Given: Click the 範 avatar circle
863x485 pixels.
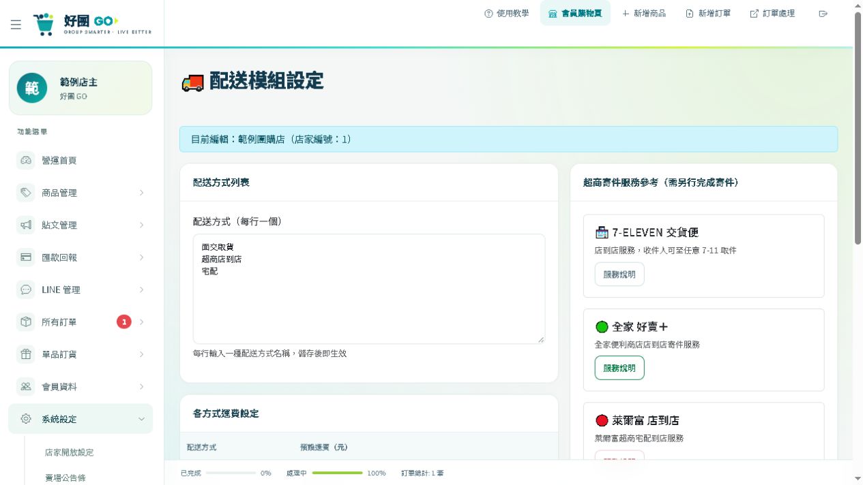Looking at the screenshot, I should [x=32, y=88].
